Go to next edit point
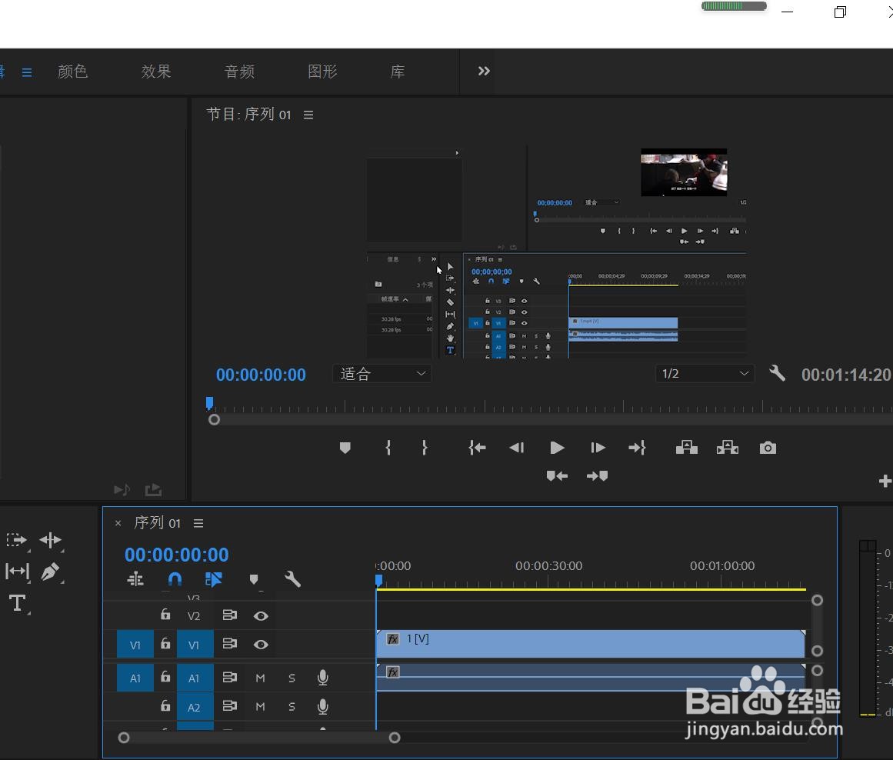This screenshot has height=760, width=893. pos(598,475)
